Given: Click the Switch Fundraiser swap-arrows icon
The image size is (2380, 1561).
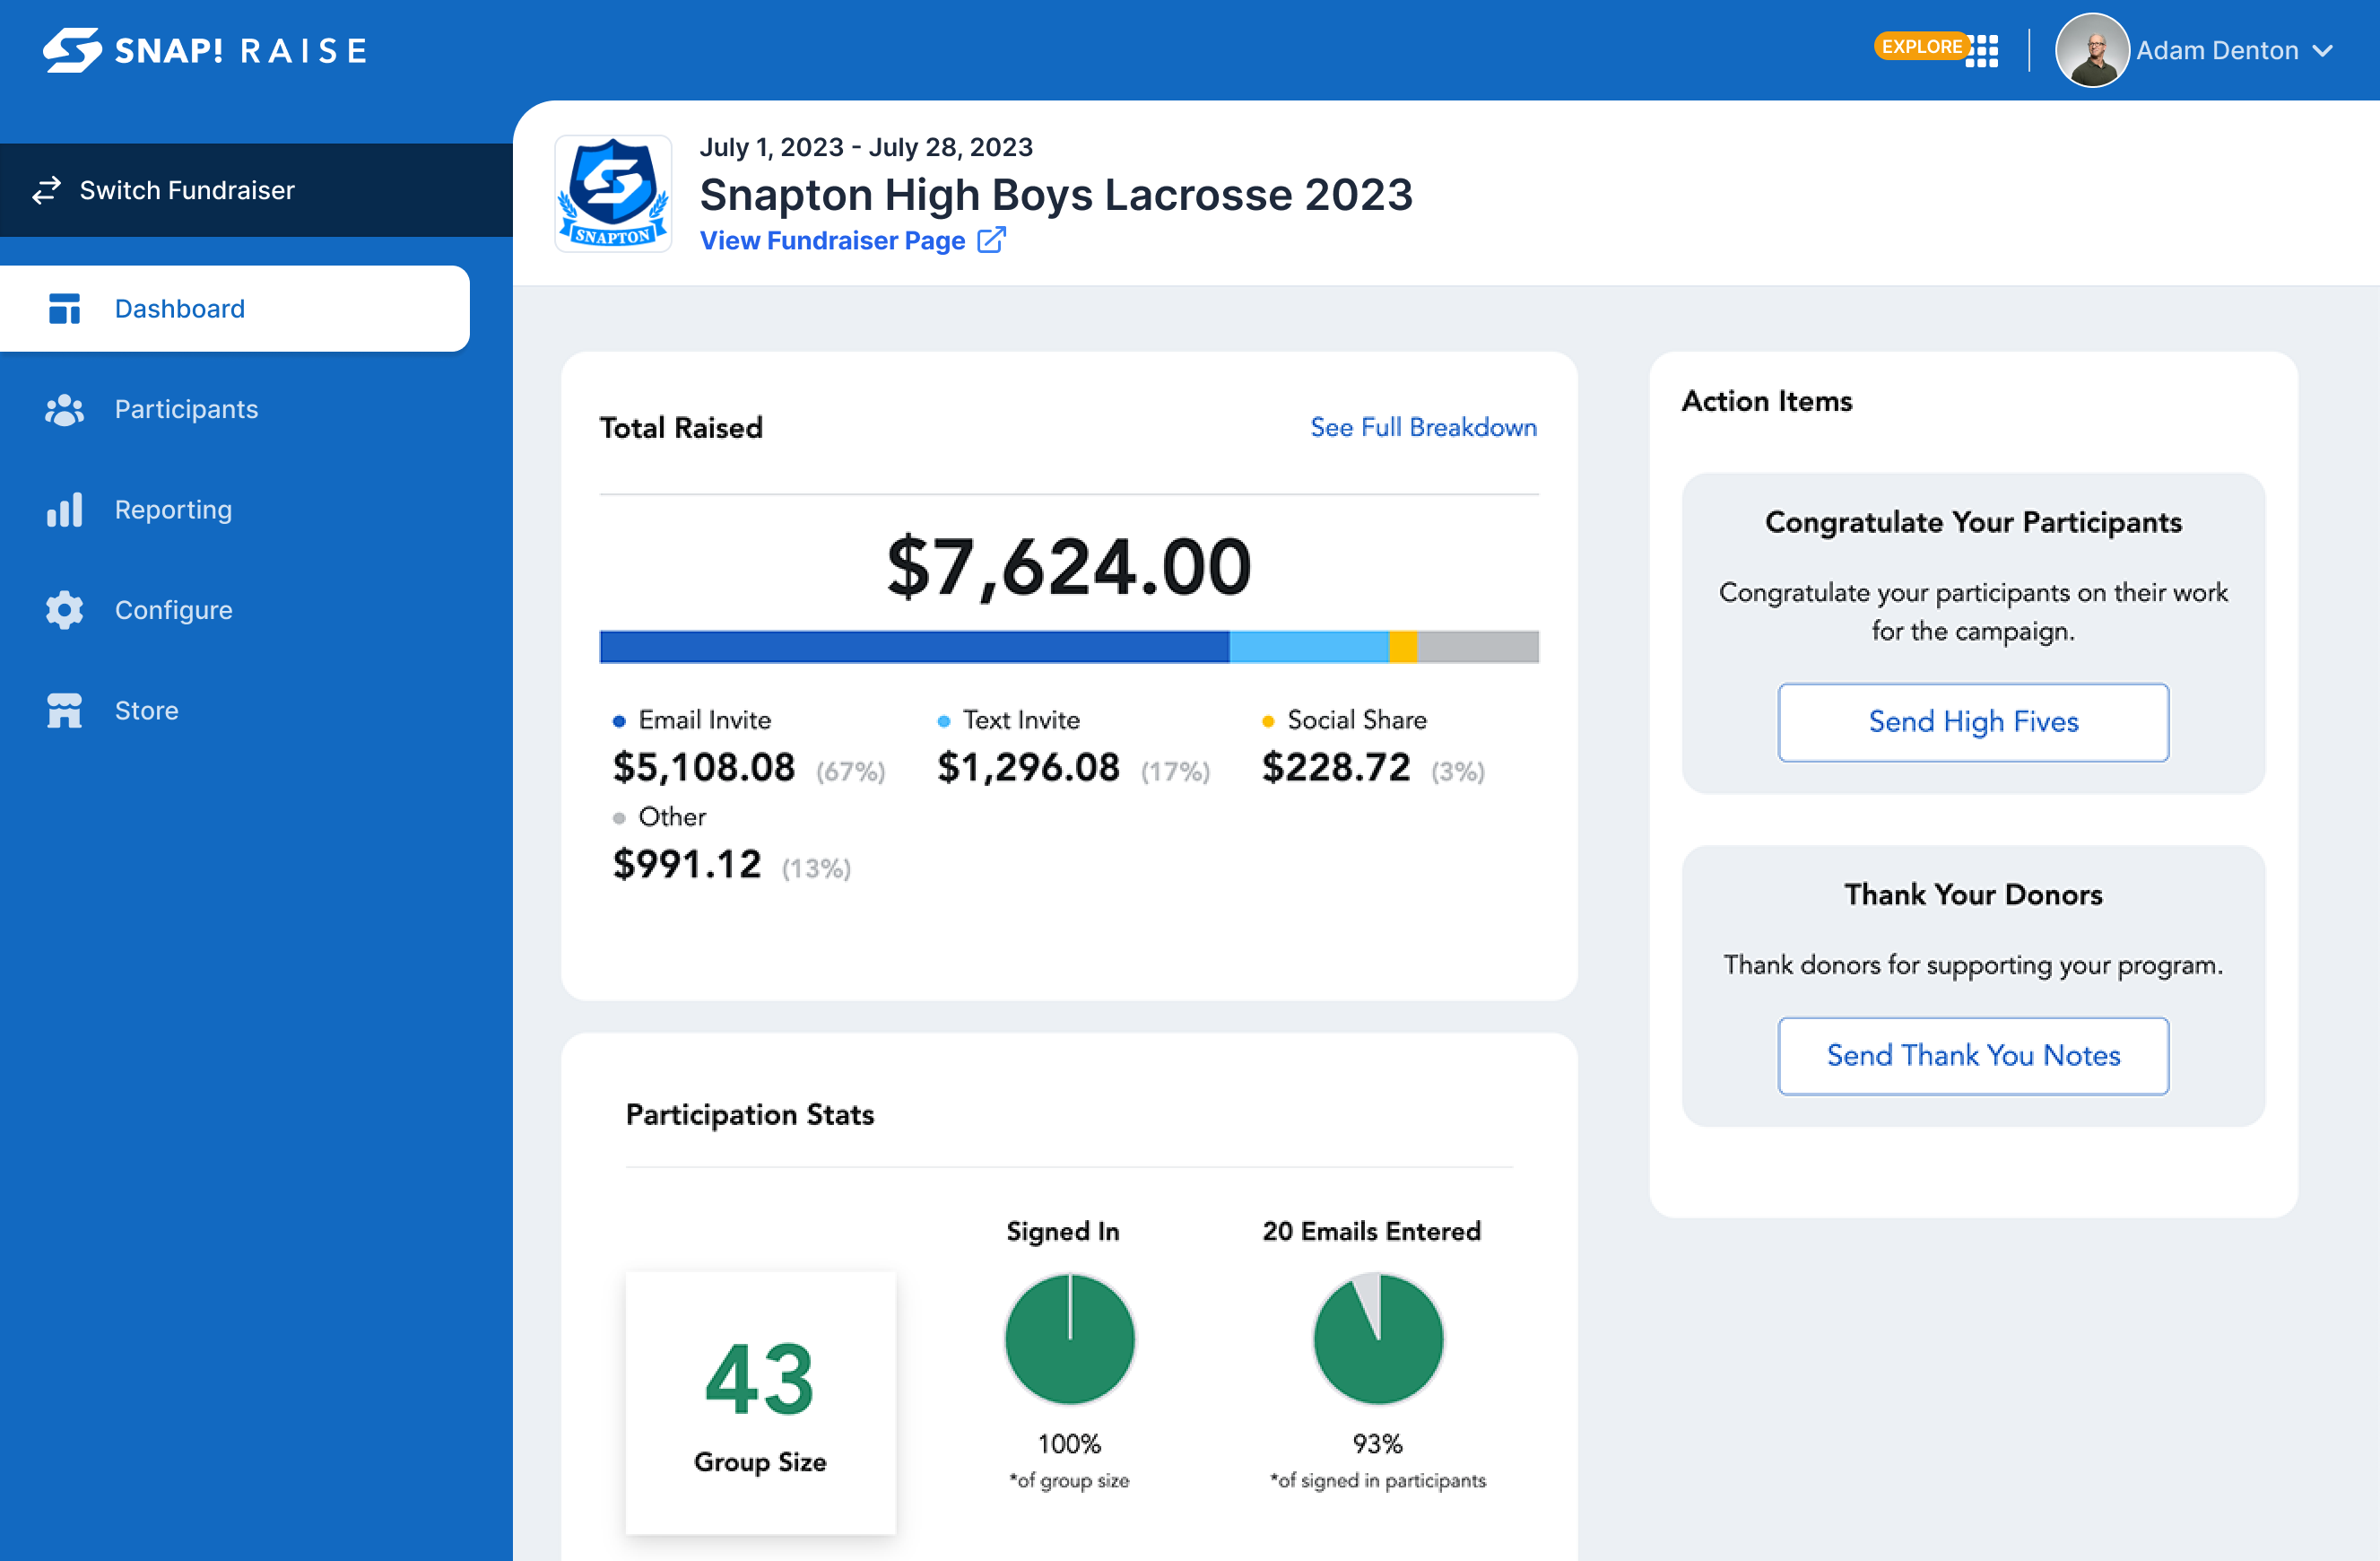Looking at the screenshot, I should (x=46, y=189).
